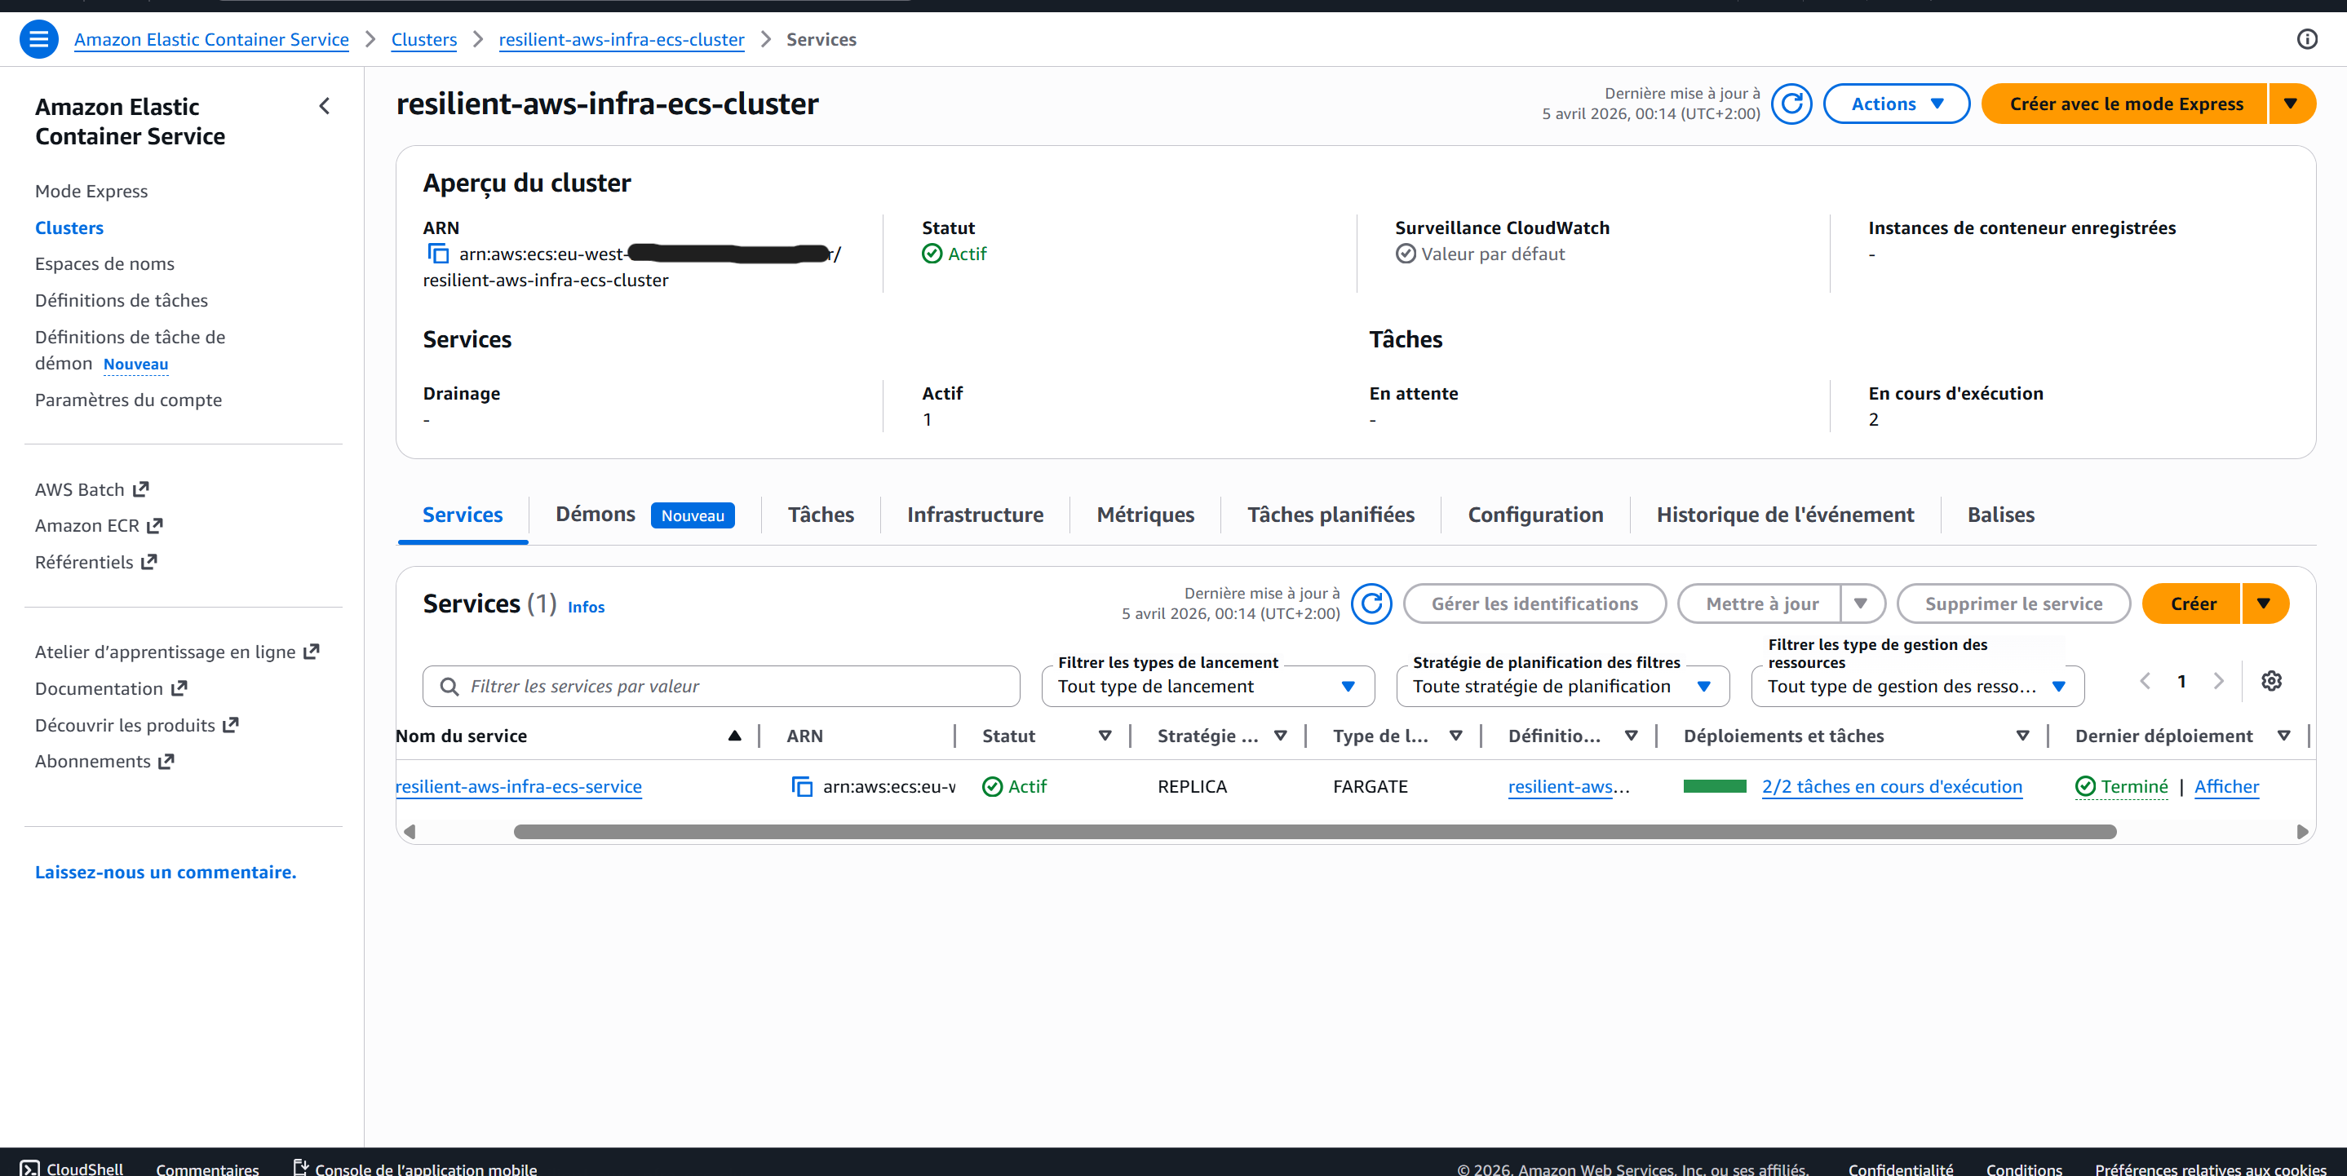The image size is (2347, 1176).
Task: Open the hamburger navigation menu icon
Action: point(38,39)
